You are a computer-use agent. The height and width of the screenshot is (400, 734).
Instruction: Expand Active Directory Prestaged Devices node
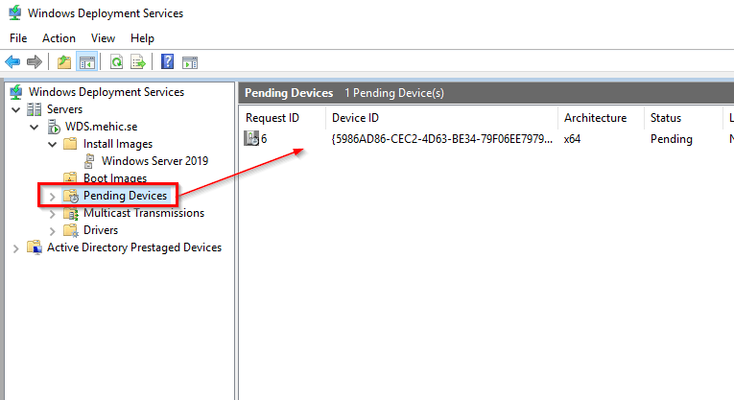click(16, 247)
